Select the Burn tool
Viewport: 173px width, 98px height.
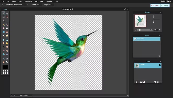click(7, 47)
